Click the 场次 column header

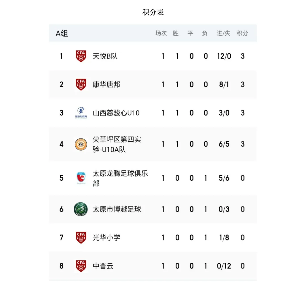click(x=161, y=33)
